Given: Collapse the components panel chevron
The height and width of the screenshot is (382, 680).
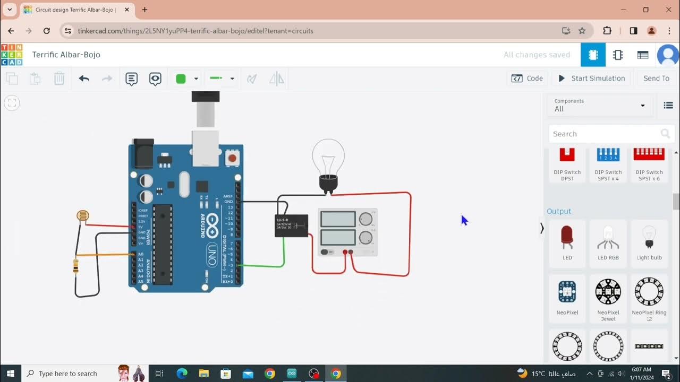Looking at the screenshot, I should click(542, 228).
